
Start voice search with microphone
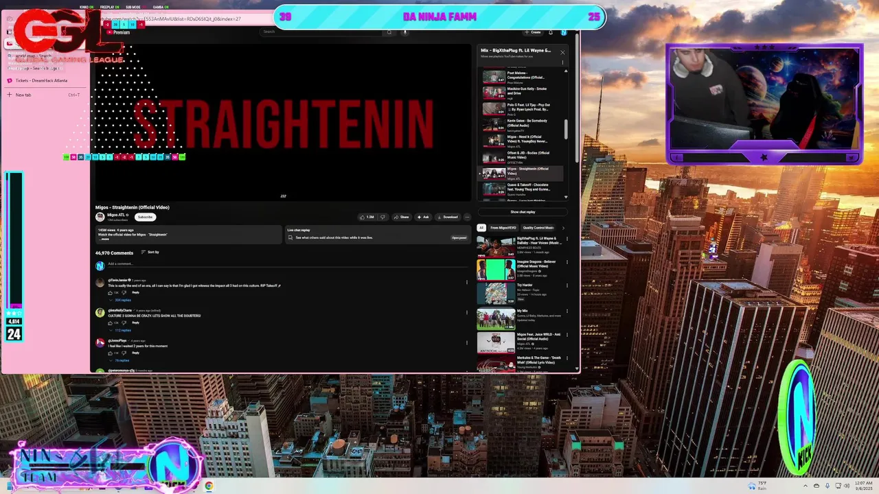point(405,32)
